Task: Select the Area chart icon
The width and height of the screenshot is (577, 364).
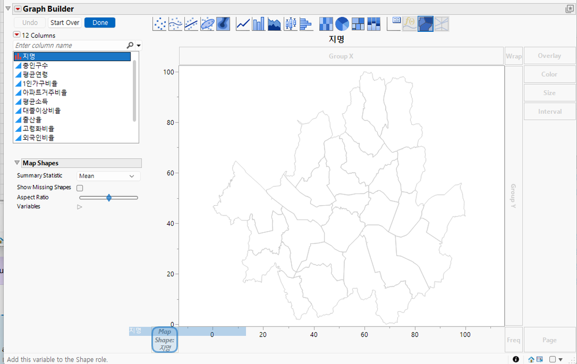Action: tap(274, 24)
